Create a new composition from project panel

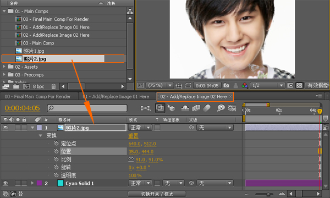(26, 86)
